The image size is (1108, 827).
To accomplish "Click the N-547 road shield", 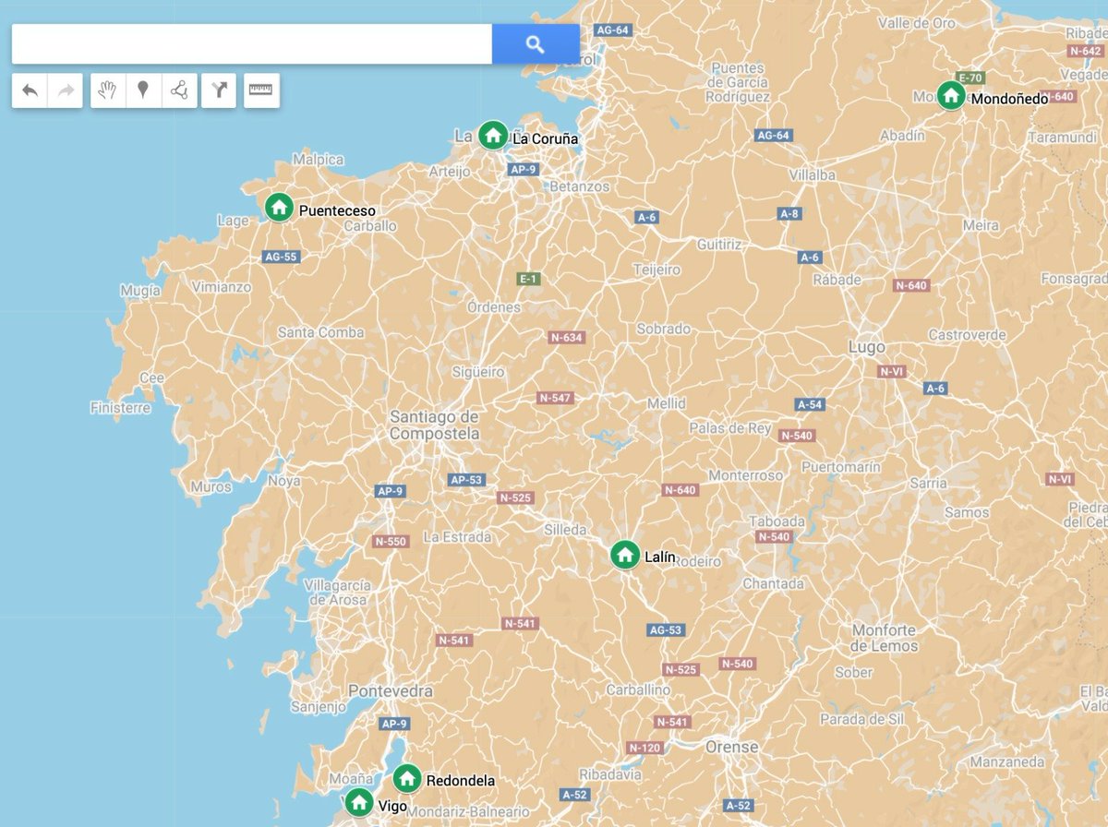I will (x=555, y=398).
